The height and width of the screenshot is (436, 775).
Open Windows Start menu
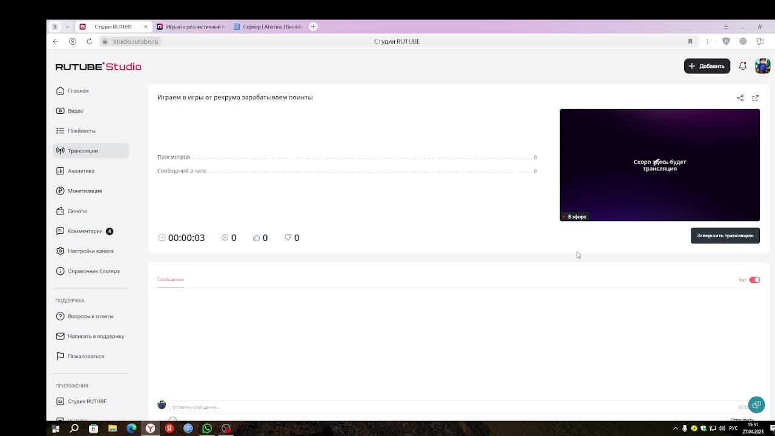56,429
